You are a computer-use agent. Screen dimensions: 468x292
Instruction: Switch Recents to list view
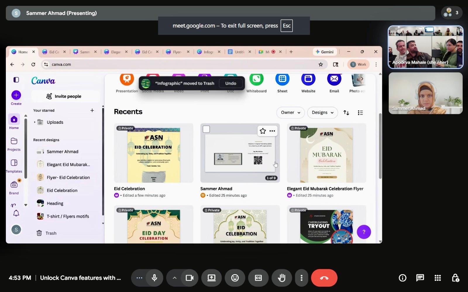(360, 113)
